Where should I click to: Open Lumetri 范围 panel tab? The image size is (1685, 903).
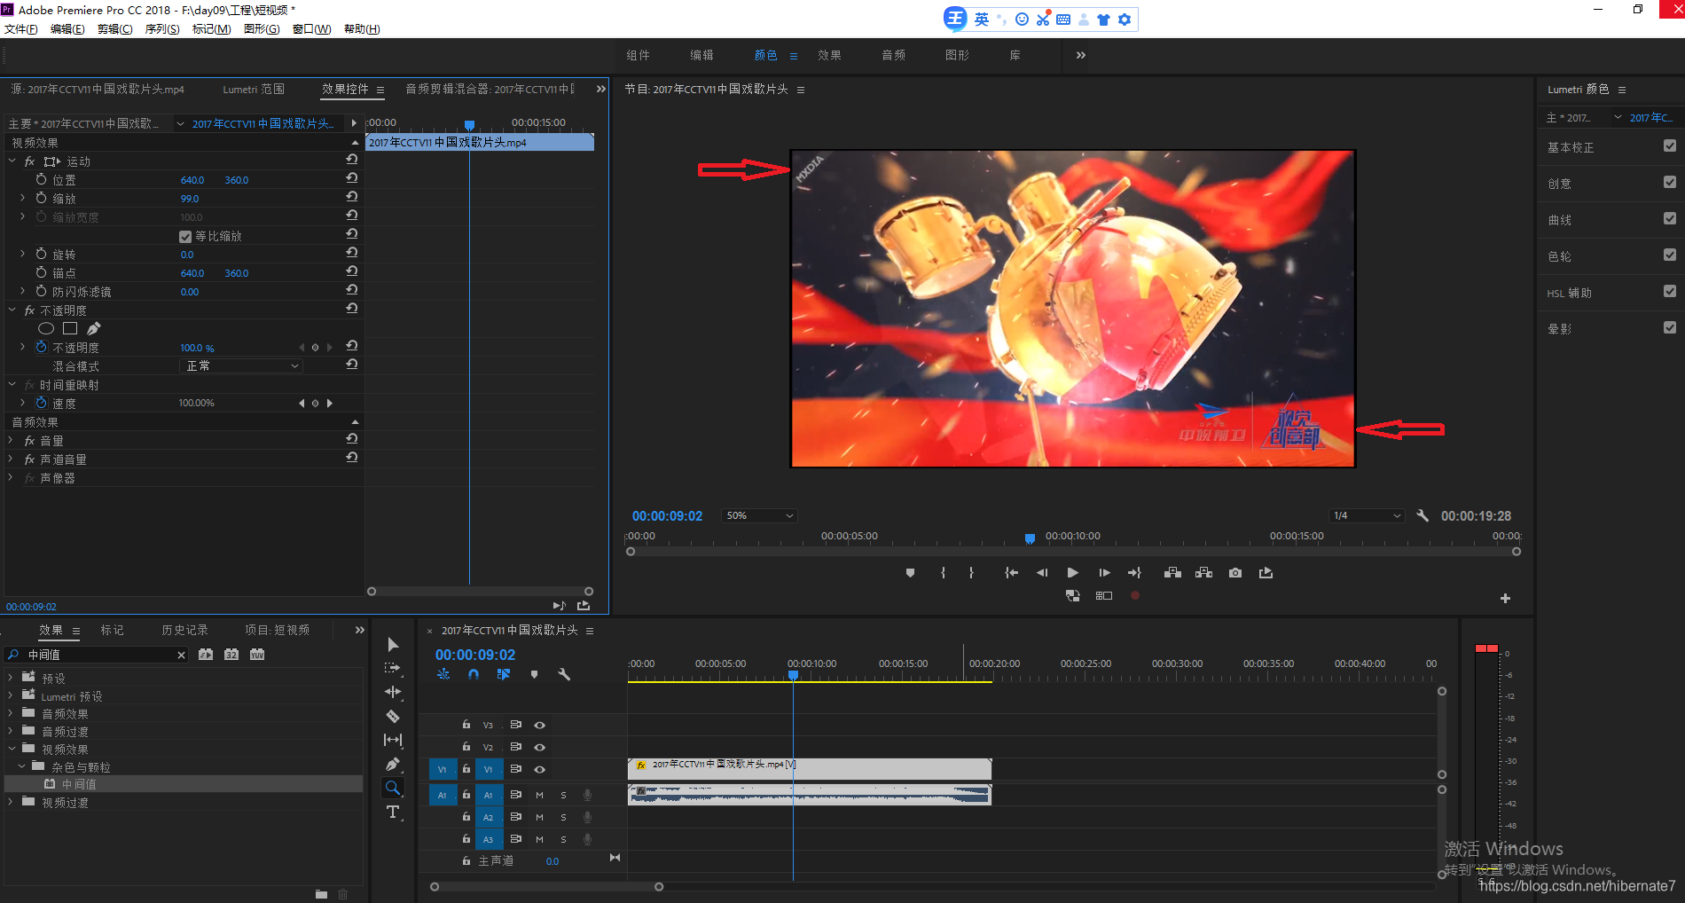(x=254, y=89)
